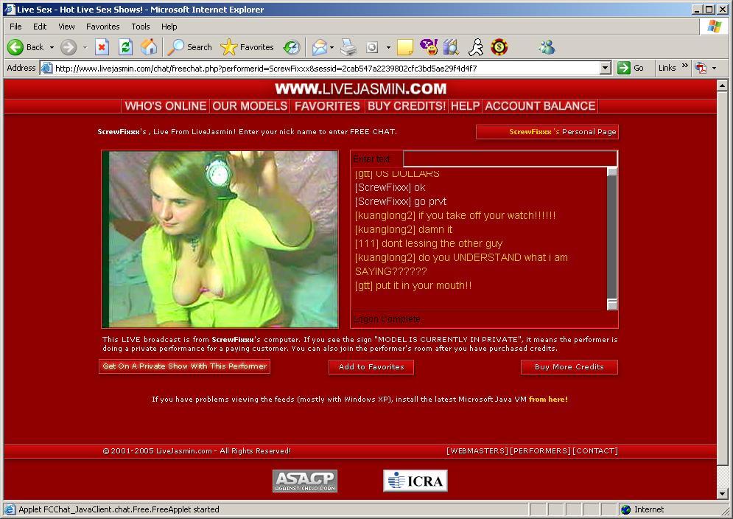Click into the Enter text chat field

(510, 159)
